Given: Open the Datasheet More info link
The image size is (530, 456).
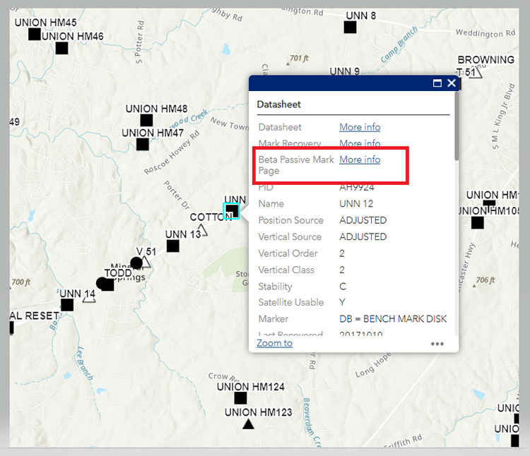Looking at the screenshot, I should tap(360, 127).
